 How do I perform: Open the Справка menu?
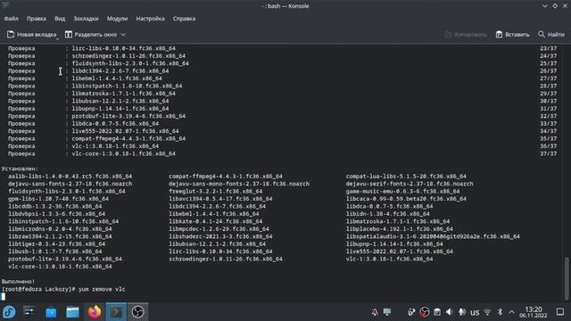pos(184,19)
